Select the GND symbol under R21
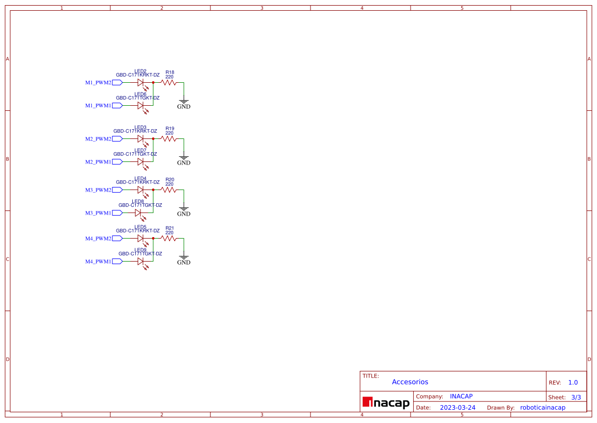The width and height of the screenshot is (597, 423). click(183, 258)
